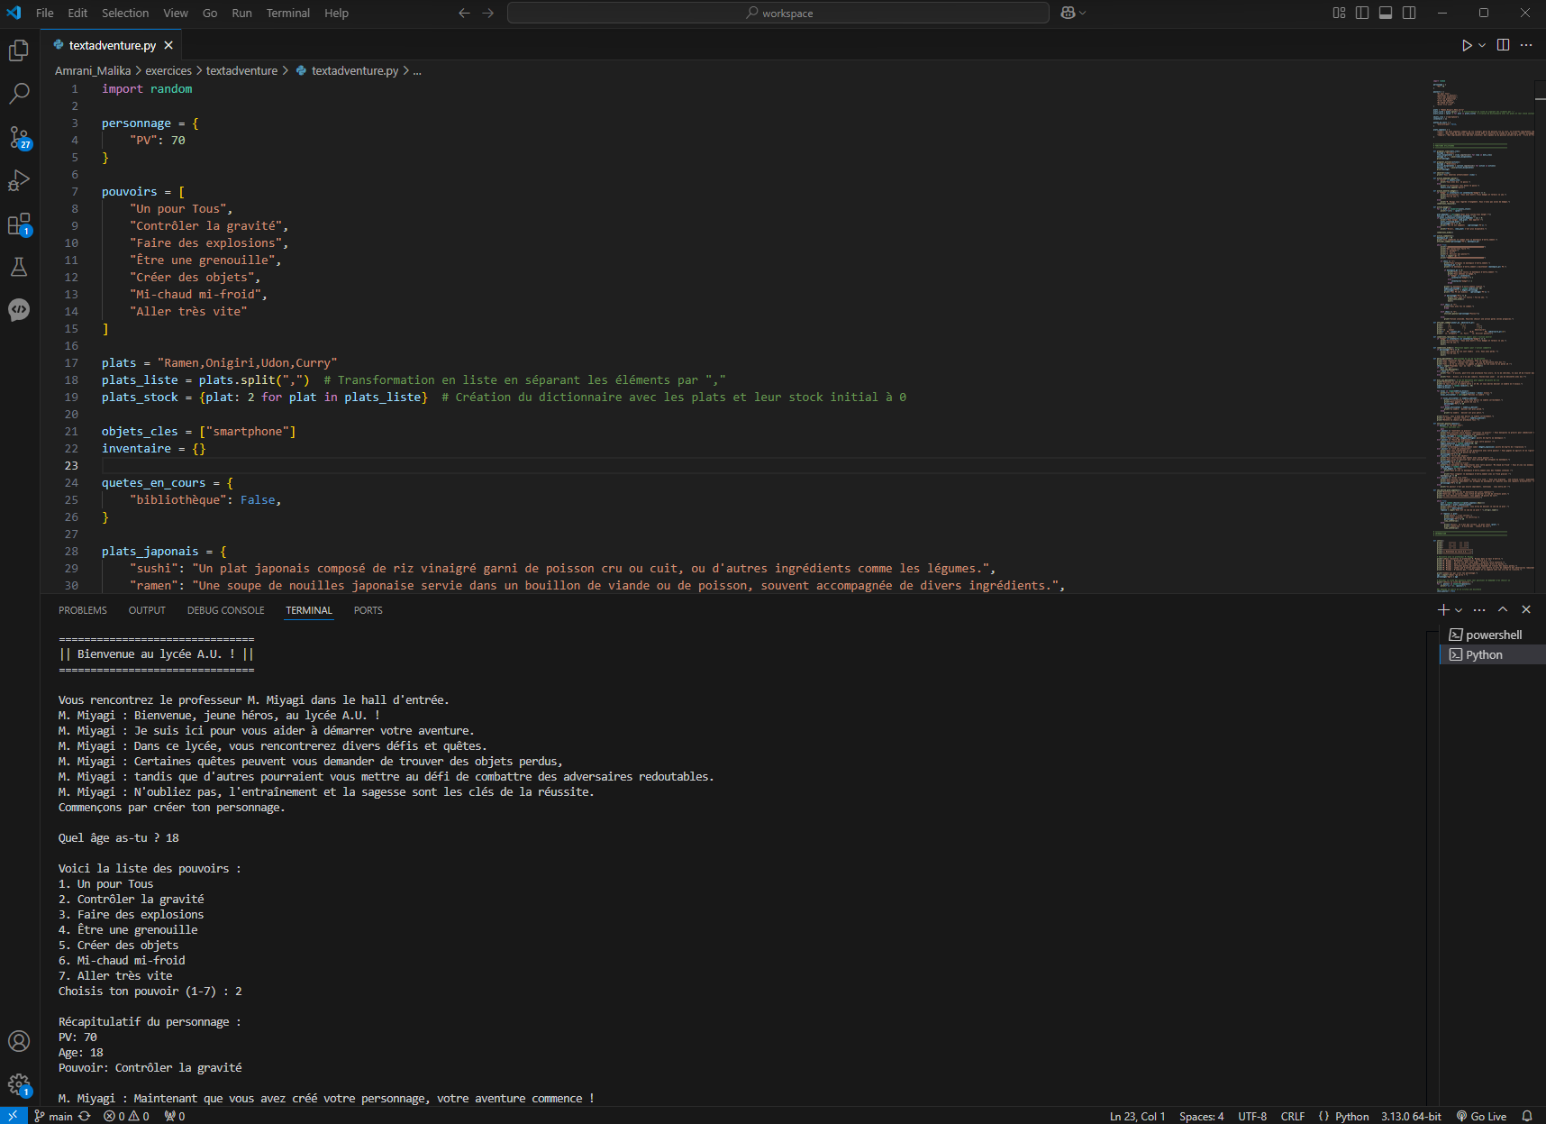Open remote window button in status bar
The image size is (1546, 1124).
[x=13, y=1116]
